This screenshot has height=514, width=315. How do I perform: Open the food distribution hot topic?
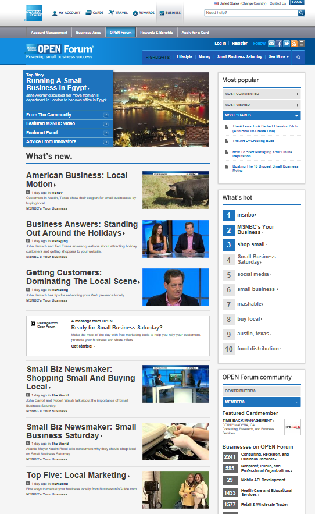(x=259, y=349)
